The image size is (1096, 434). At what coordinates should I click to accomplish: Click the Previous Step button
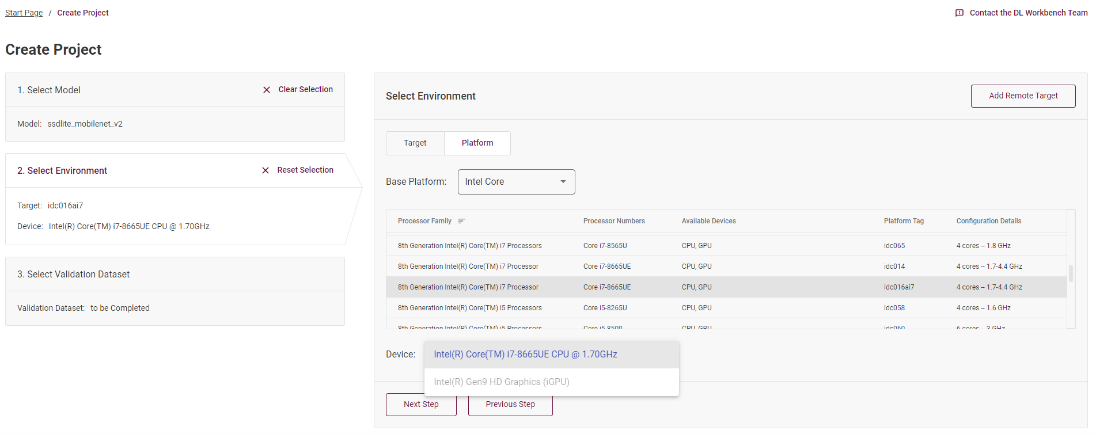[x=510, y=405]
